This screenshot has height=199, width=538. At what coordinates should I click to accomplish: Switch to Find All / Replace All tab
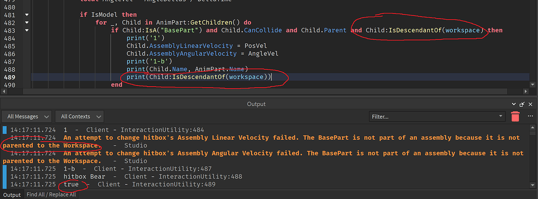click(x=51, y=195)
